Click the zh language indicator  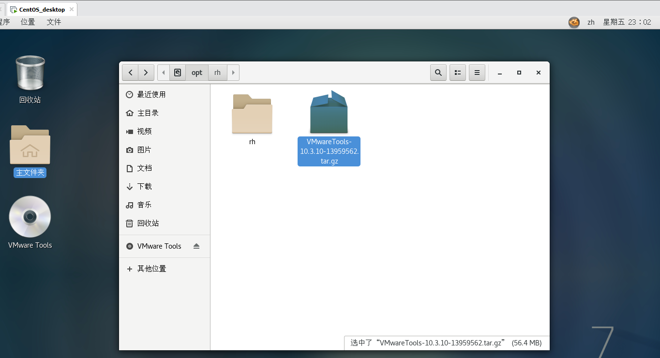[x=591, y=22]
